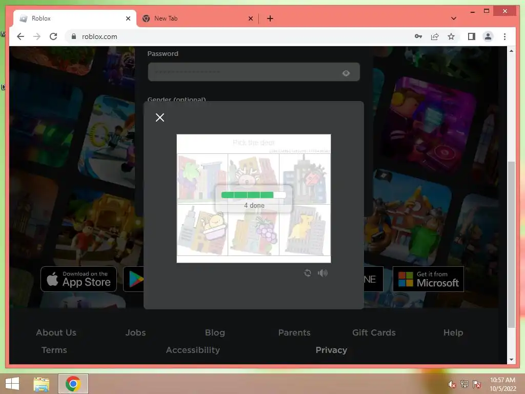Switch to the Roblox tab

click(x=75, y=18)
